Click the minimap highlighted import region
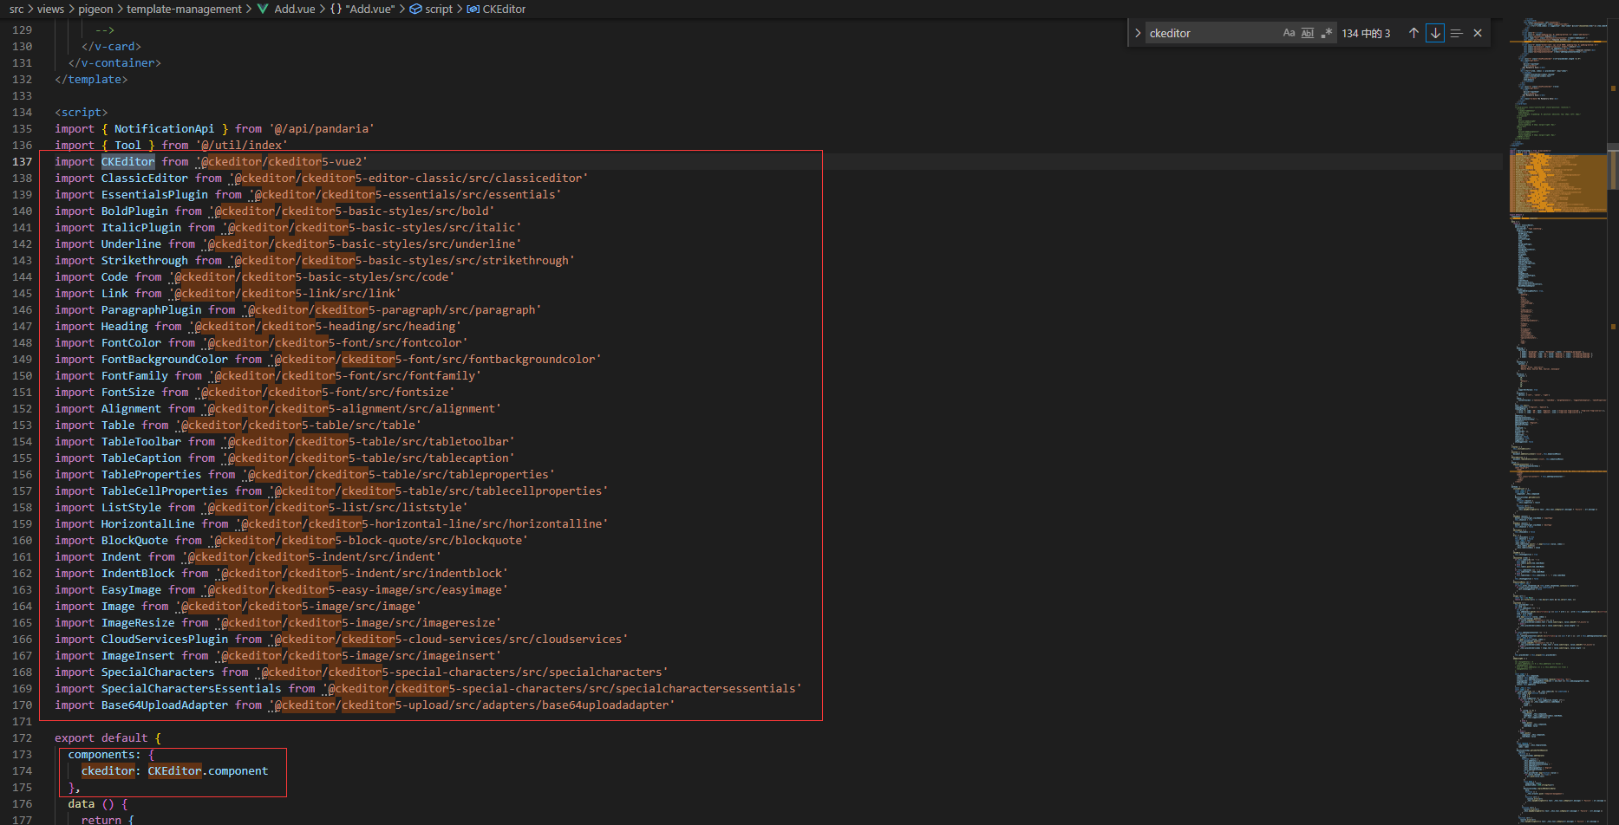 [1558, 183]
